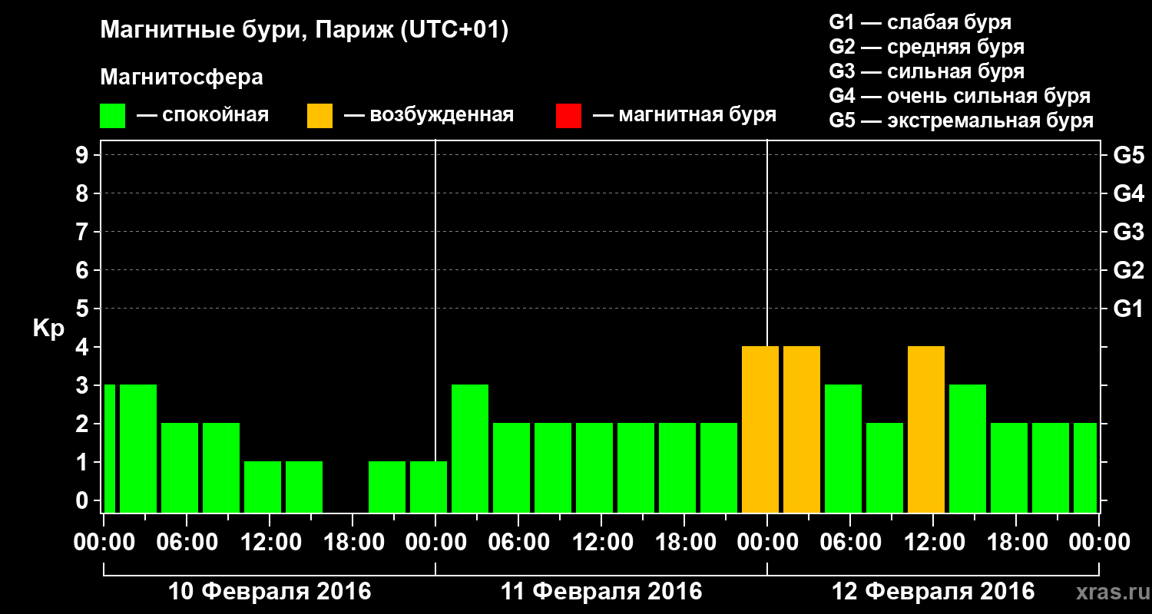Click the 'Kp' axis title
1152x614 pixels.
pyautogui.click(x=49, y=328)
